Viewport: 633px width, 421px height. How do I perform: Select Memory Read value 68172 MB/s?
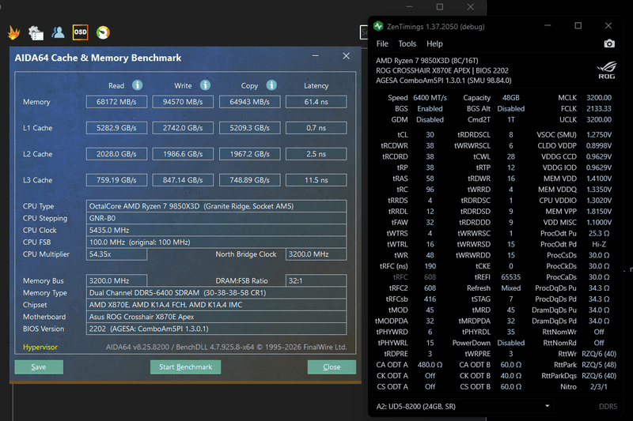point(116,102)
